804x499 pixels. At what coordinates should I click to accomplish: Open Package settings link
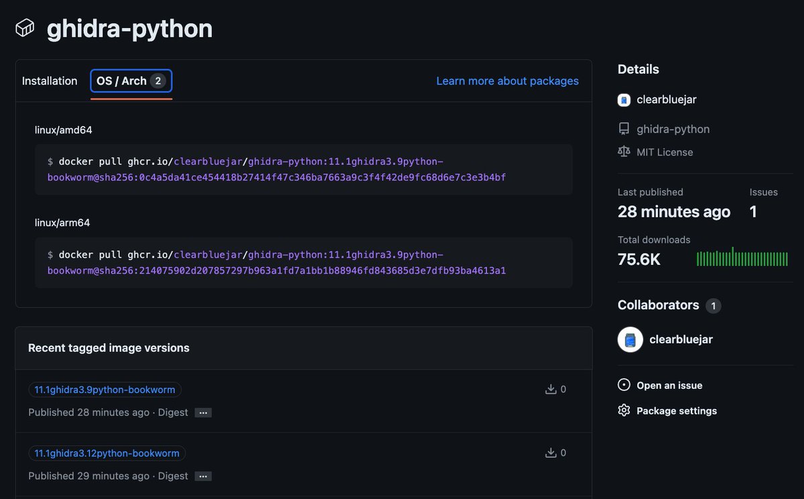tap(677, 410)
